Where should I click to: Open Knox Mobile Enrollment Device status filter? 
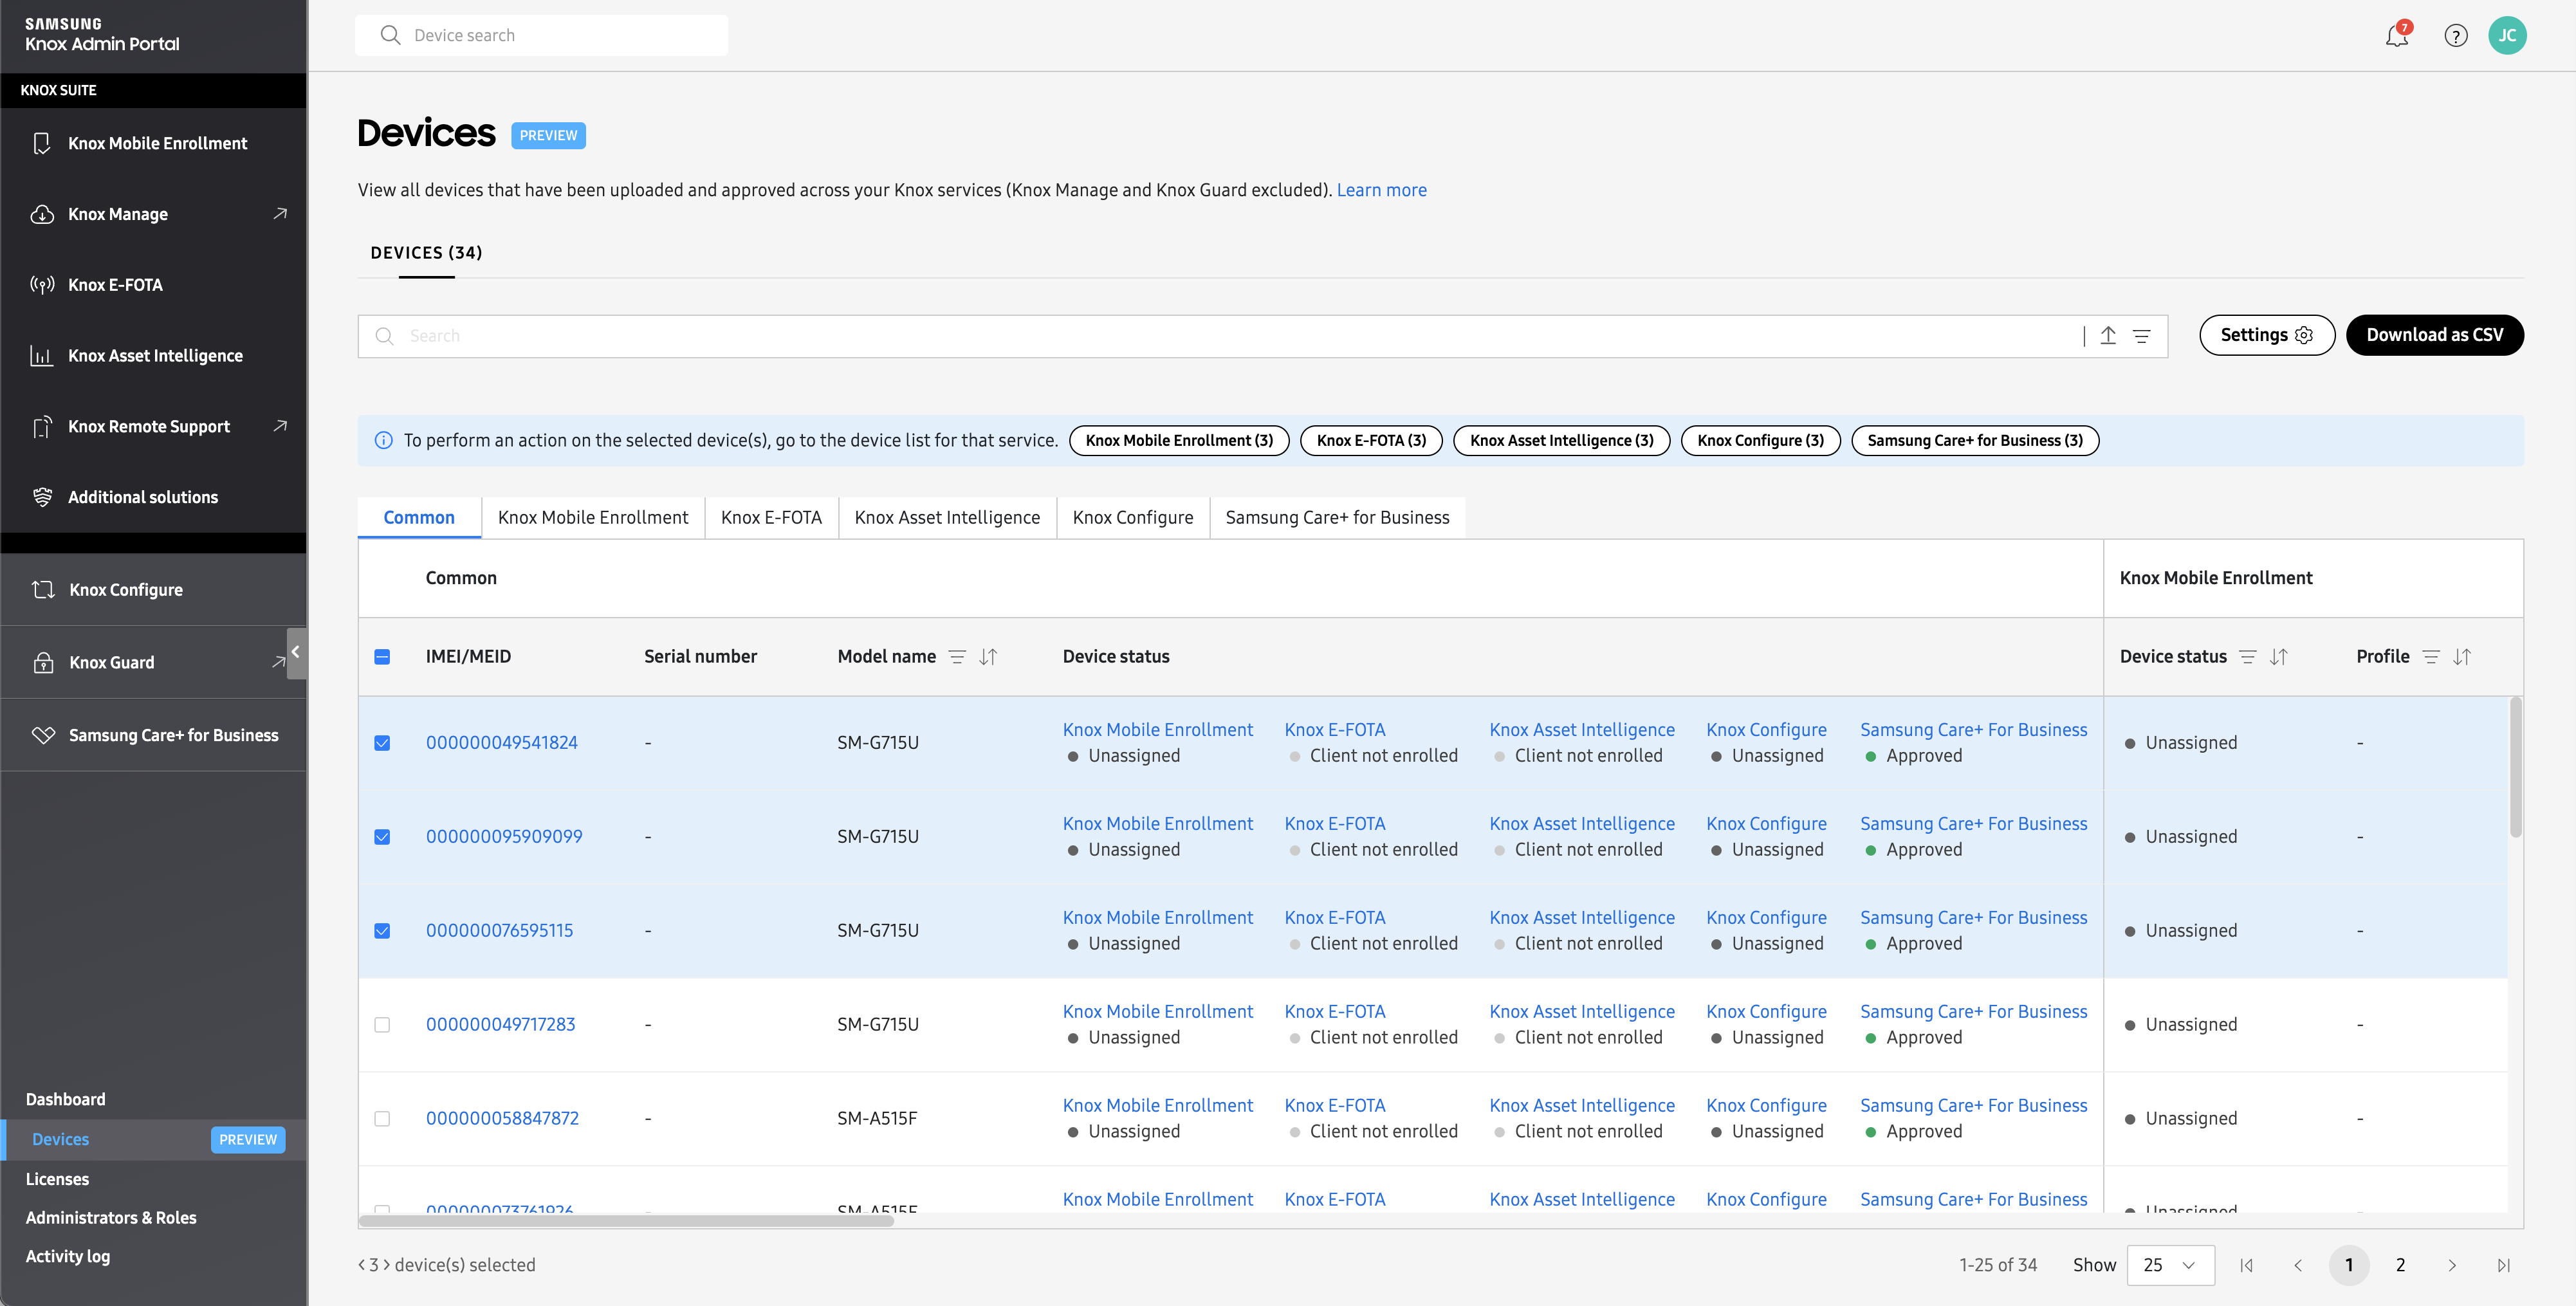pos(2247,657)
